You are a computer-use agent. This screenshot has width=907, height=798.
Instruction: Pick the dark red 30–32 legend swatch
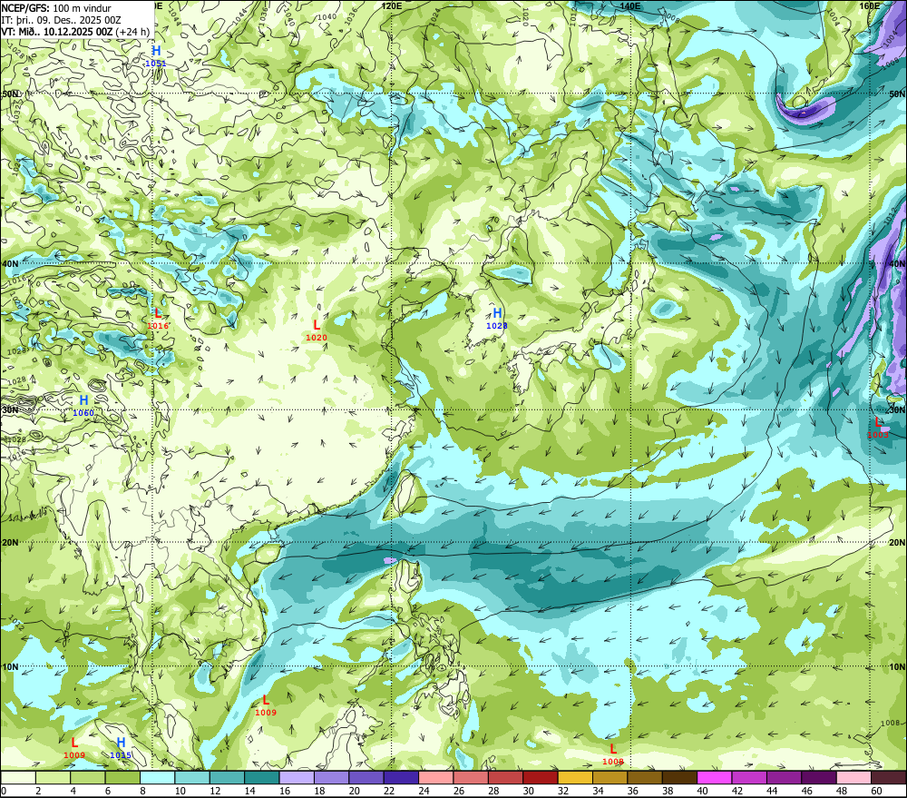pos(541,778)
